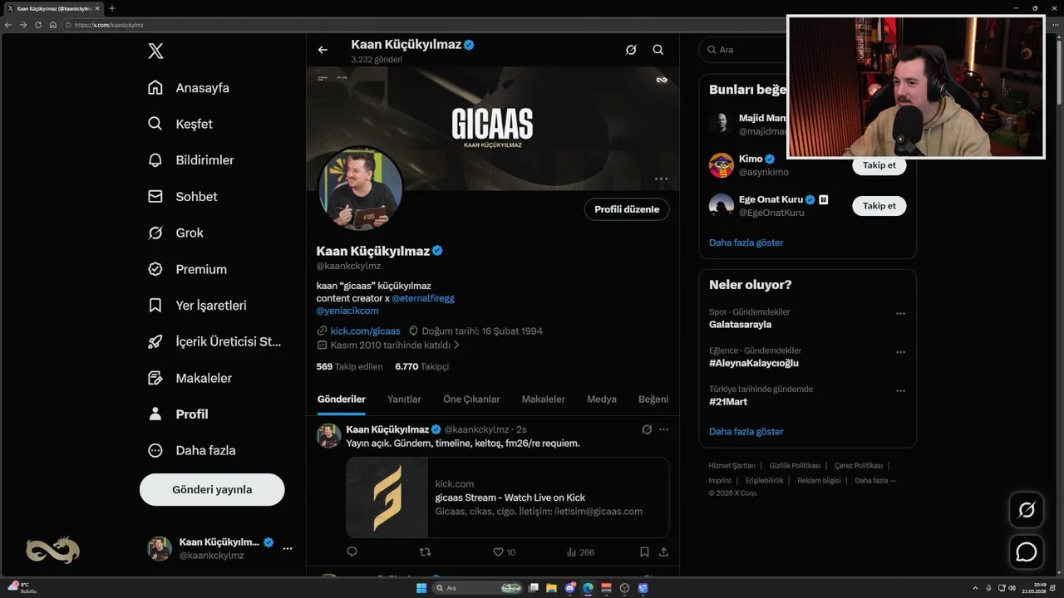Click the reply icon on the post
Image resolution: width=1064 pixels, height=598 pixels.
(352, 551)
